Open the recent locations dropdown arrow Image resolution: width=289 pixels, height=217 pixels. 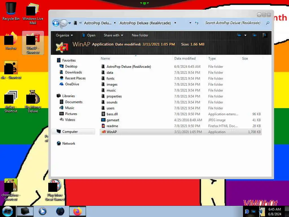[69, 23]
